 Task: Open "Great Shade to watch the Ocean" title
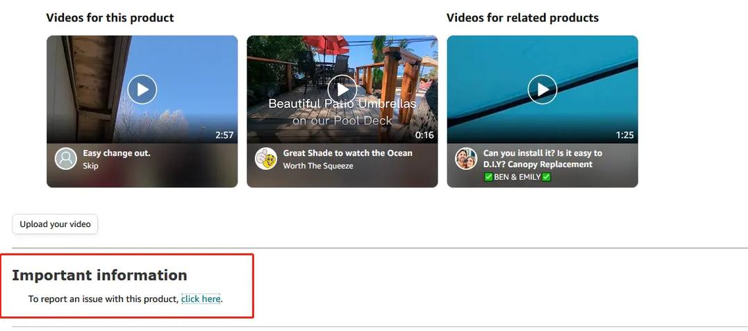pos(348,153)
